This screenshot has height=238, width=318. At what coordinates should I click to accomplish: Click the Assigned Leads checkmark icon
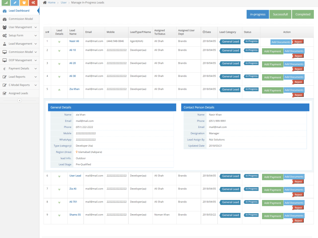click(x=4, y=93)
